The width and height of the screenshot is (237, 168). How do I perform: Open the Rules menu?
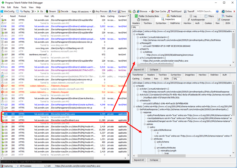click(16, 7)
